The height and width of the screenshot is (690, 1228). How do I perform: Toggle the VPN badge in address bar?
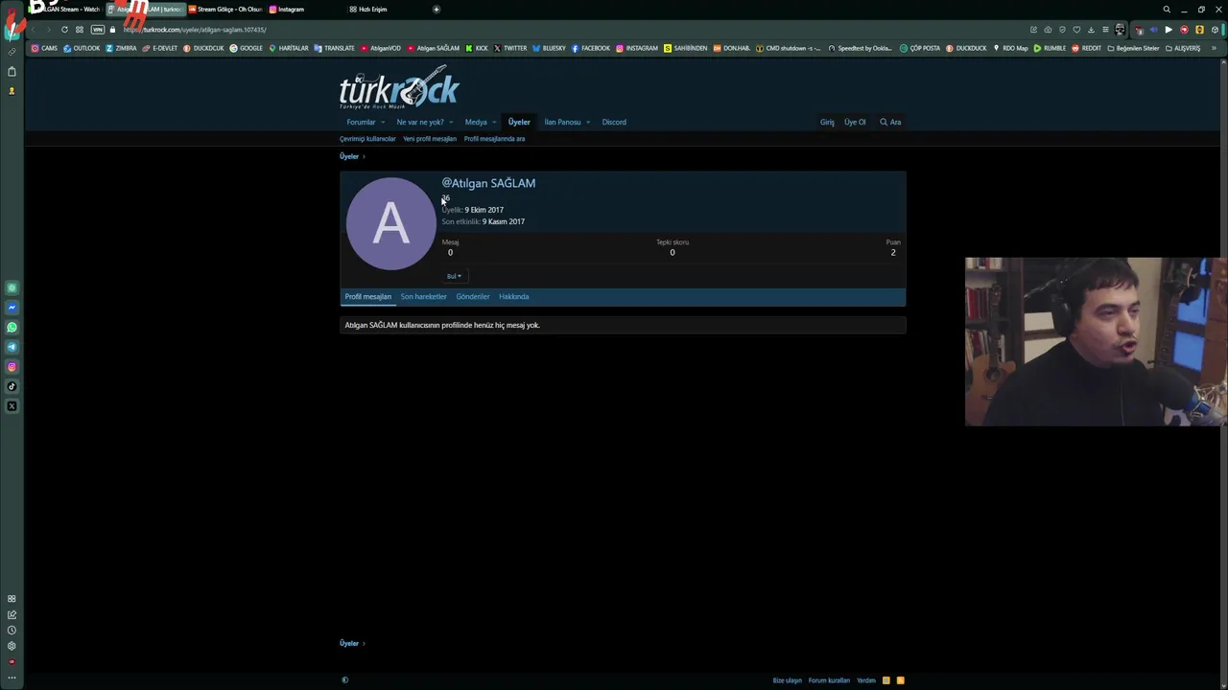(x=97, y=30)
